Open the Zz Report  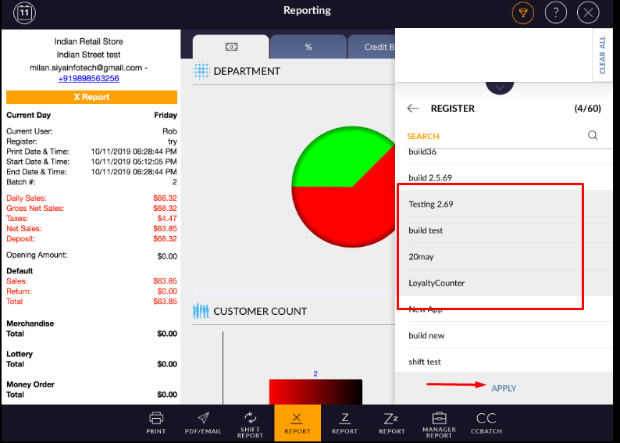(392, 423)
